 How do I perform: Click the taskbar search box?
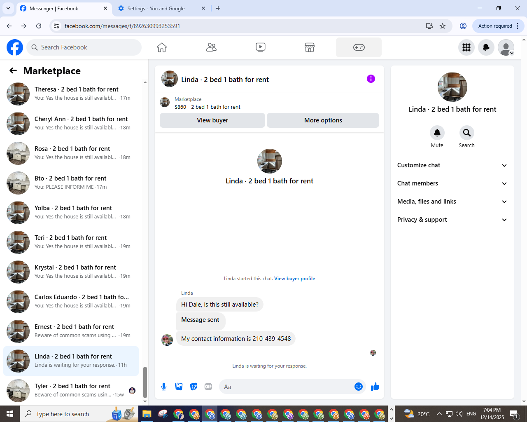click(79, 414)
